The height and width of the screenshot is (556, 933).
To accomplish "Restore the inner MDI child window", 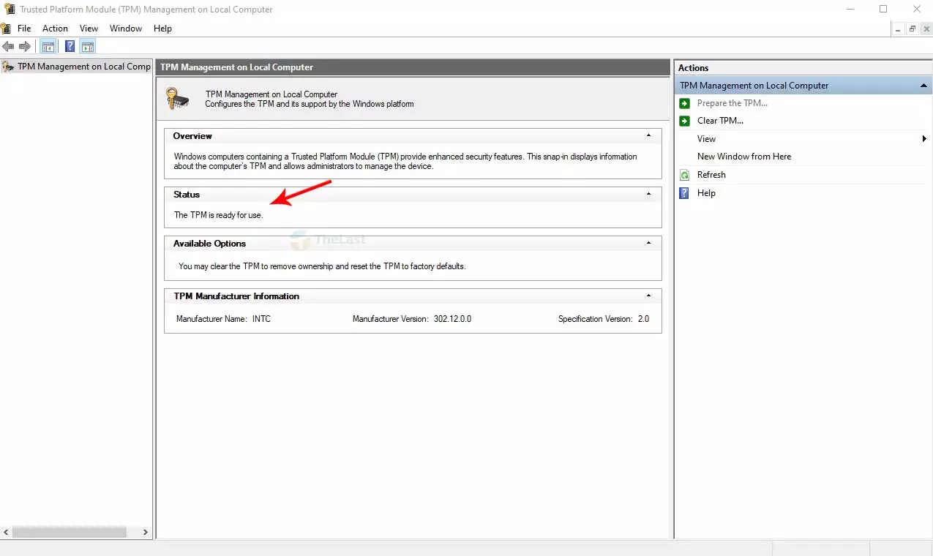I will pyautogui.click(x=913, y=29).
